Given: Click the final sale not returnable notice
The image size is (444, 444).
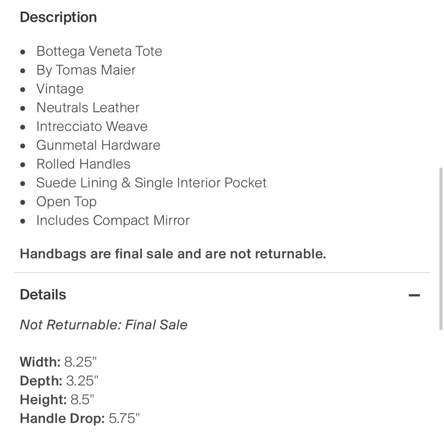Looking at the screenshot, I should pyautogui.click(x=173, y=254).
